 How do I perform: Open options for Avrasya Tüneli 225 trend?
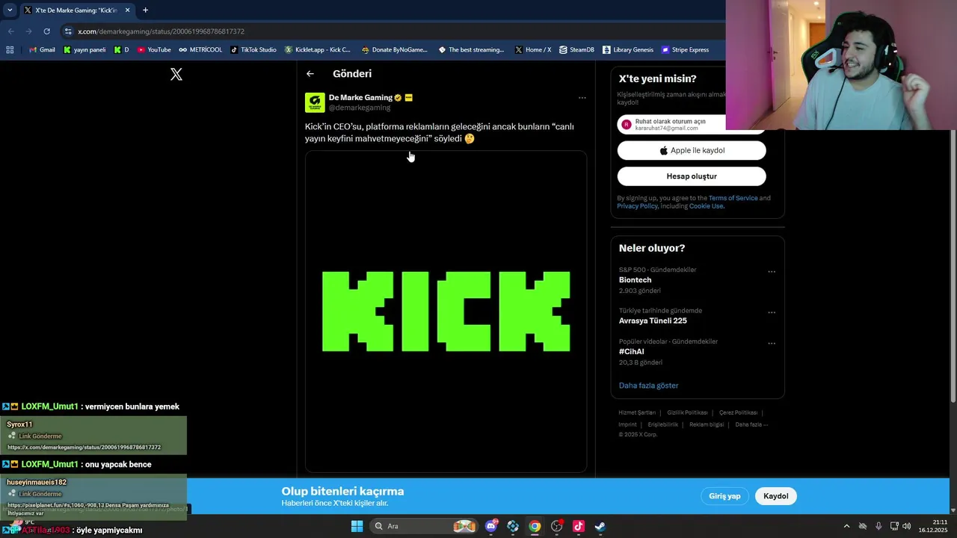772,312
